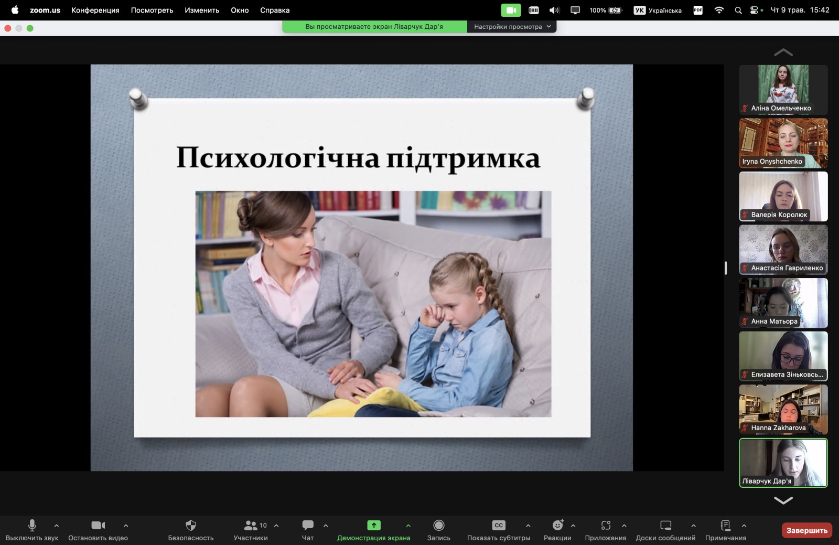Expand participants options caret

pos(276,525)
